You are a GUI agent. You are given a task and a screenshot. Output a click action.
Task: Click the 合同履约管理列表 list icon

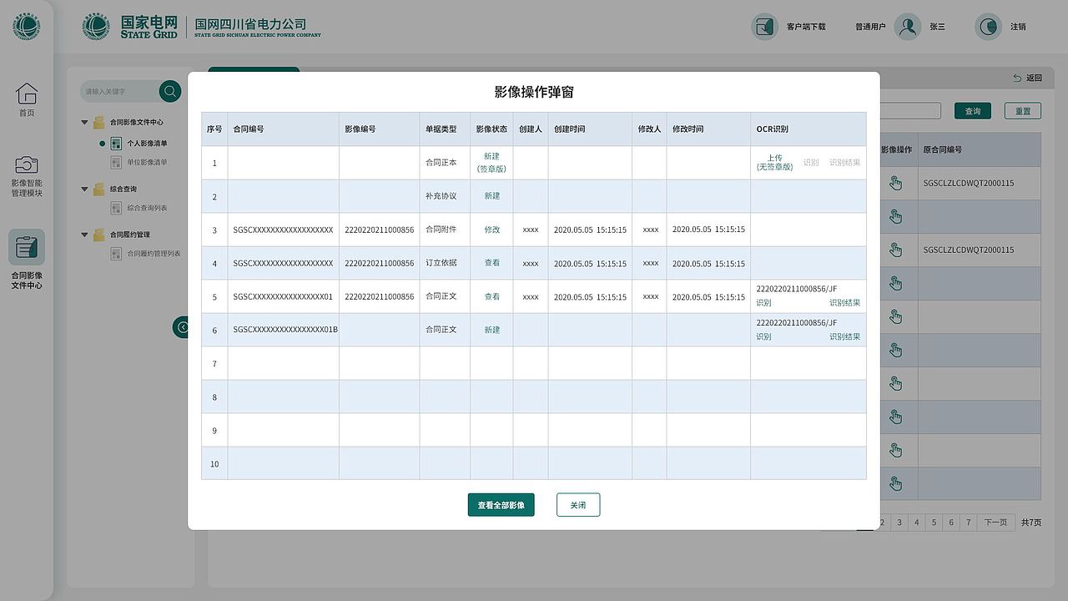(117, 254)
